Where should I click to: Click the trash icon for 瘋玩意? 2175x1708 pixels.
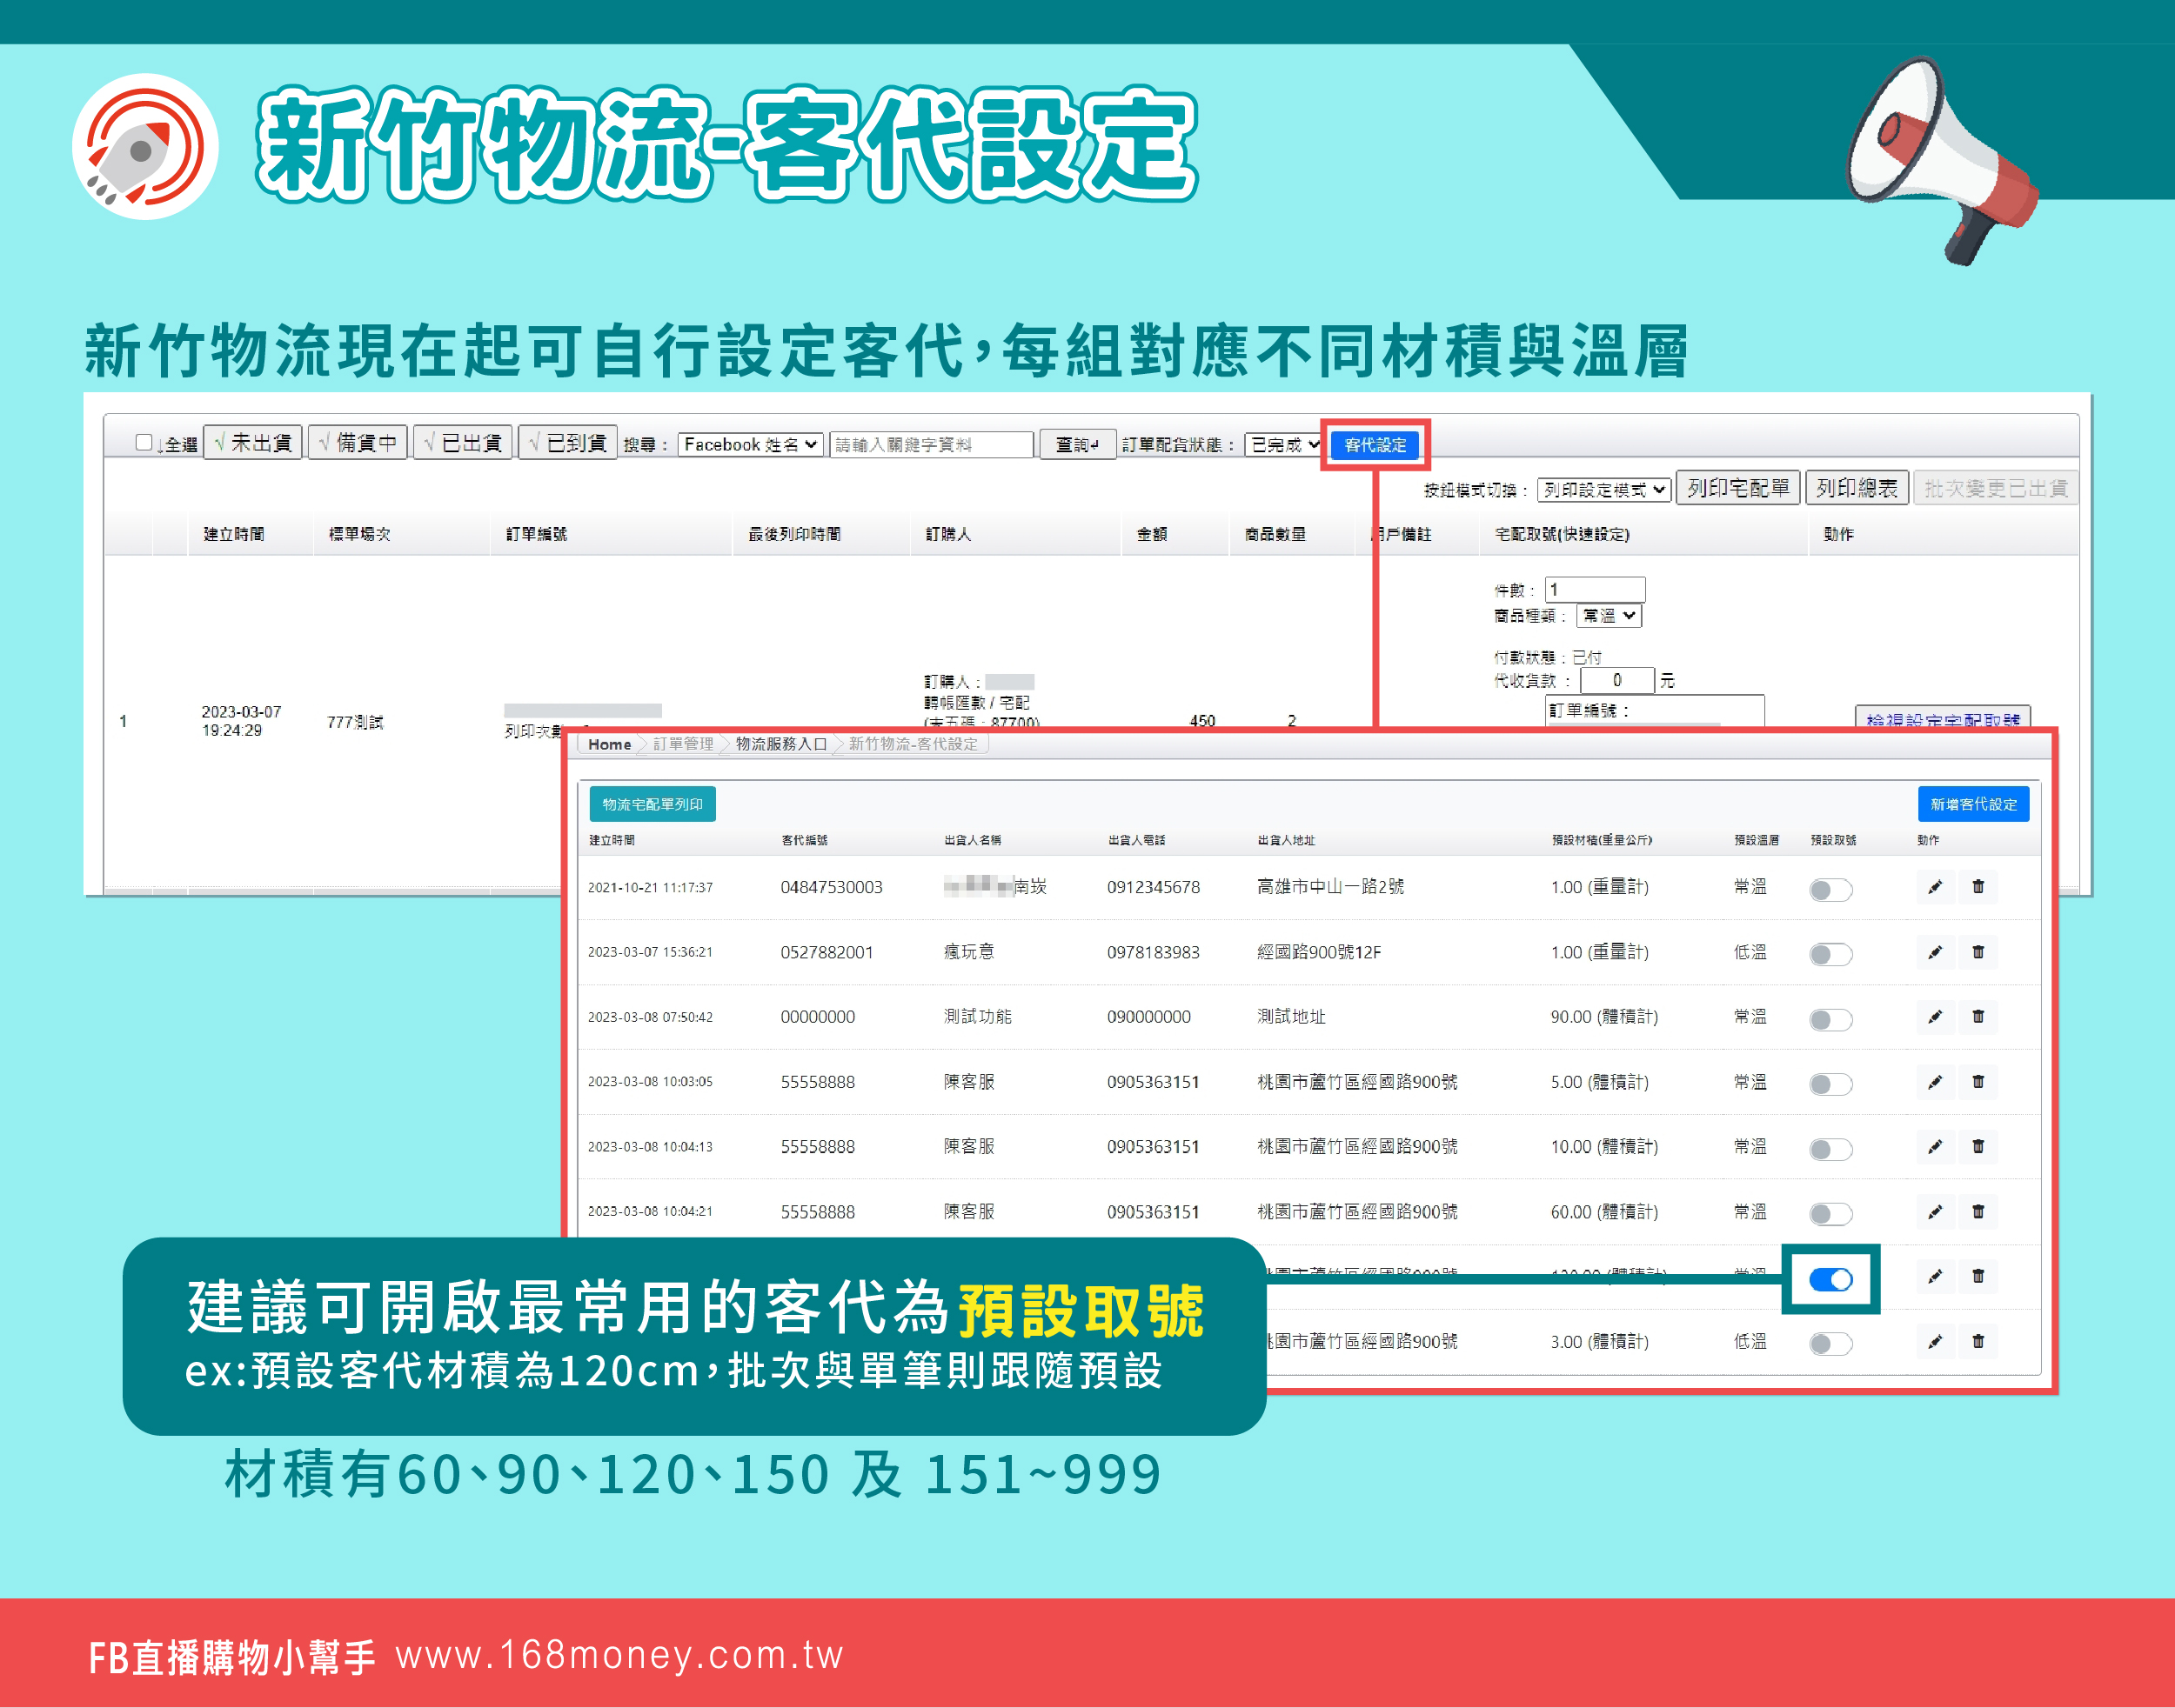point(1978,952)
